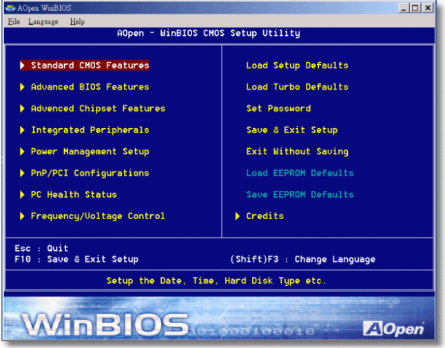Click the AOpen logo in the banner
Image resolution: width=445 pixels, height=348 pixels.
[x=393, y=329]
